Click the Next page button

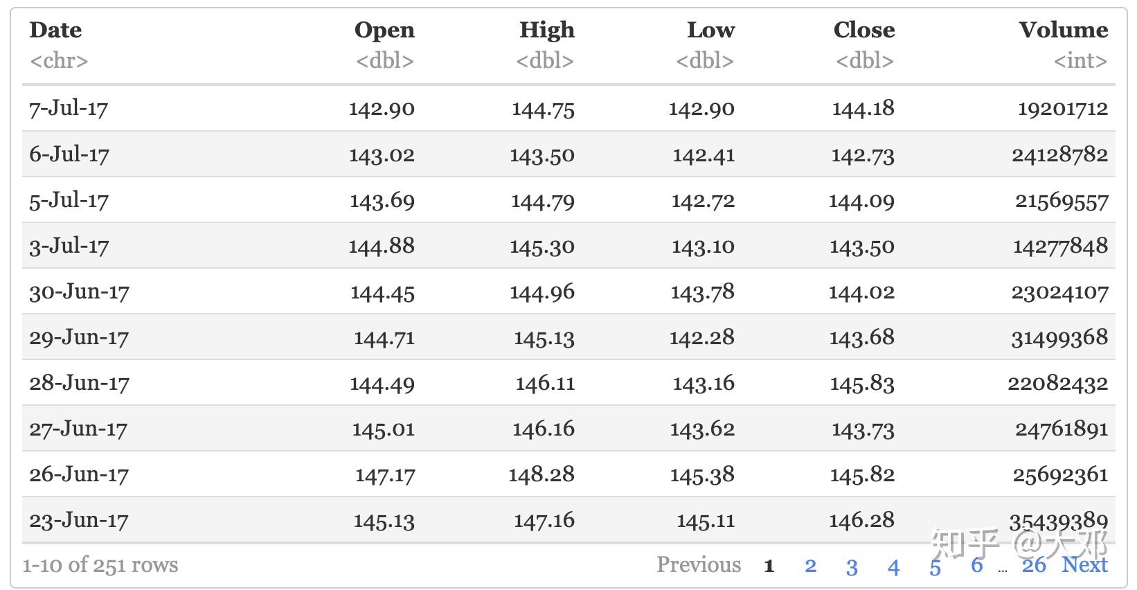(1084, 565)
